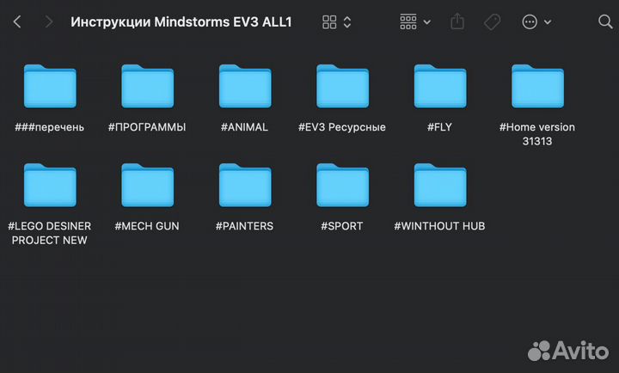Select the #MECH GUN folder icon

click(x=147, y=186)
